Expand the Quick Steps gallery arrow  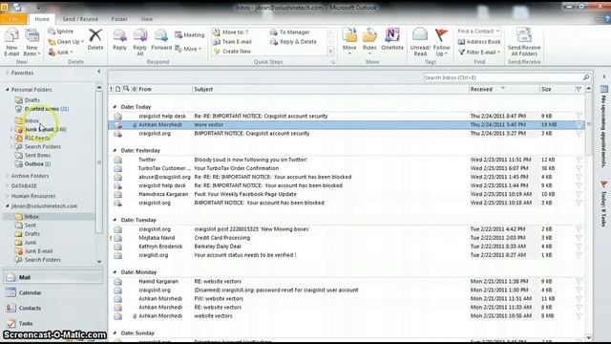[x=330, y=51]
